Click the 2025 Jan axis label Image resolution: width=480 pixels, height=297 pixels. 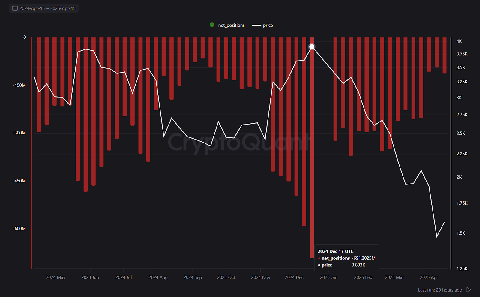(x=328, y=277)
